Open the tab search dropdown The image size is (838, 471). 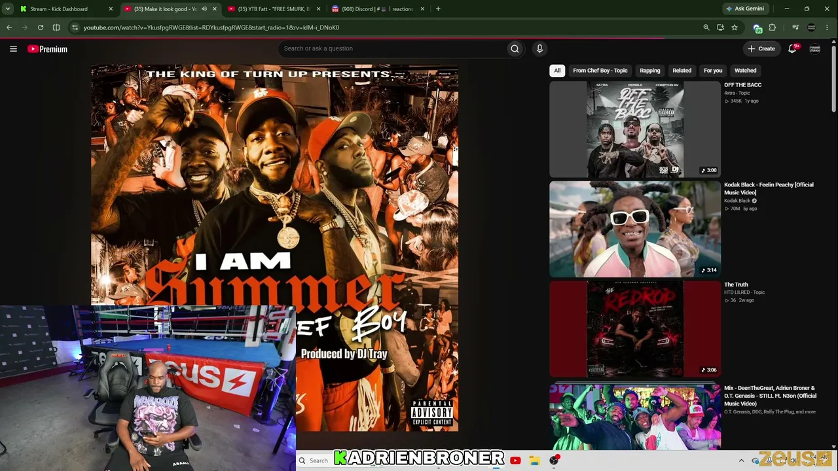(x=8, y=9)
